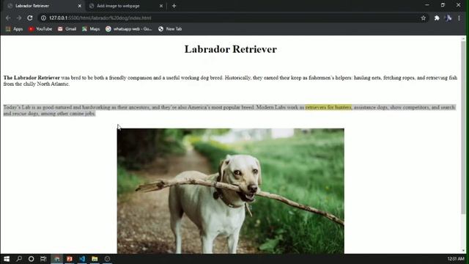Image resolution: width=469 pixels, height=264 pixels.
Task: Open a new browser tab
Action: point(174,6)
